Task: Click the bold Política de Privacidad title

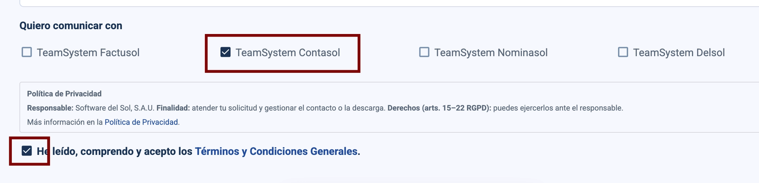Action: pyautogui.click(x=64, y=94)
